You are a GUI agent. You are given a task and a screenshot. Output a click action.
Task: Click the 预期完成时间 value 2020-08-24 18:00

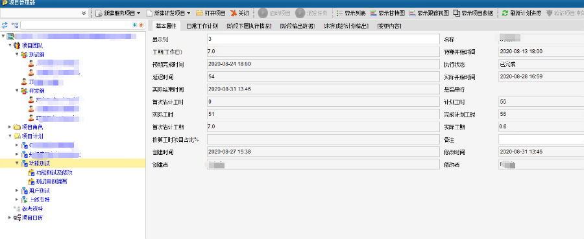coord(230,64)
